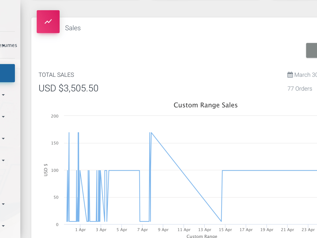317x238 pixels.
Task: Open the partially visible Resumes sidebar item
Action: point(9,45)
